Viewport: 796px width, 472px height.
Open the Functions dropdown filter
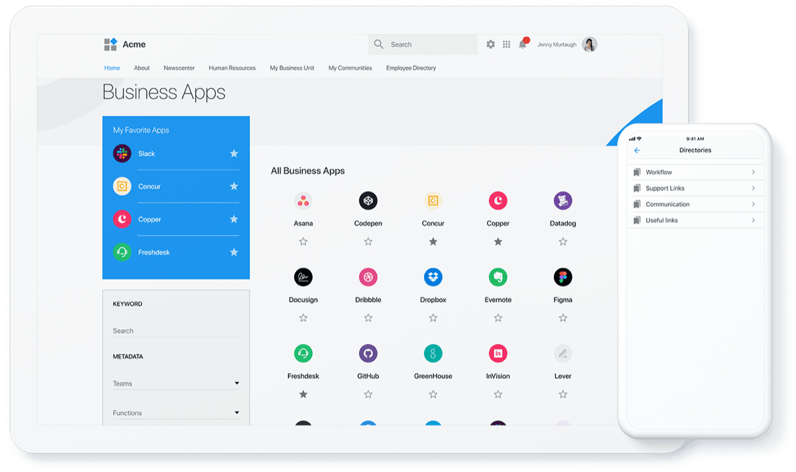176,413
